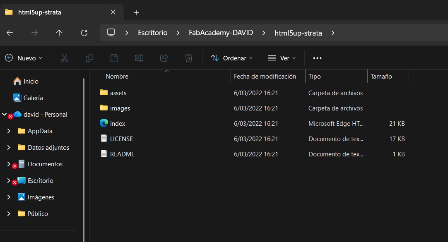Click the Paste clipboard icon
This screenshot has height=242, width=448.
pyautogui.click(x=114, y=58)
